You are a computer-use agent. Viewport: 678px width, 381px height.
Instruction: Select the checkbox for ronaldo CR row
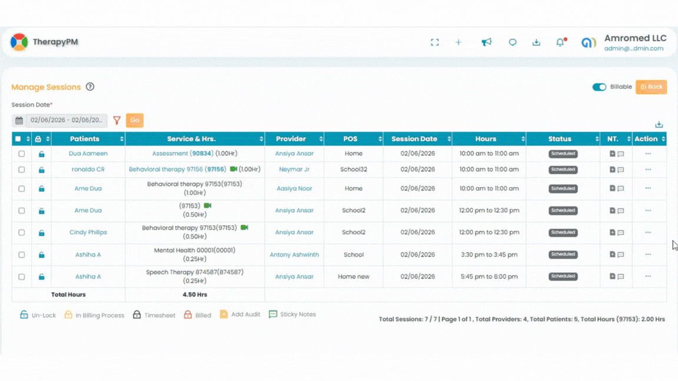[x=22, y=169]
